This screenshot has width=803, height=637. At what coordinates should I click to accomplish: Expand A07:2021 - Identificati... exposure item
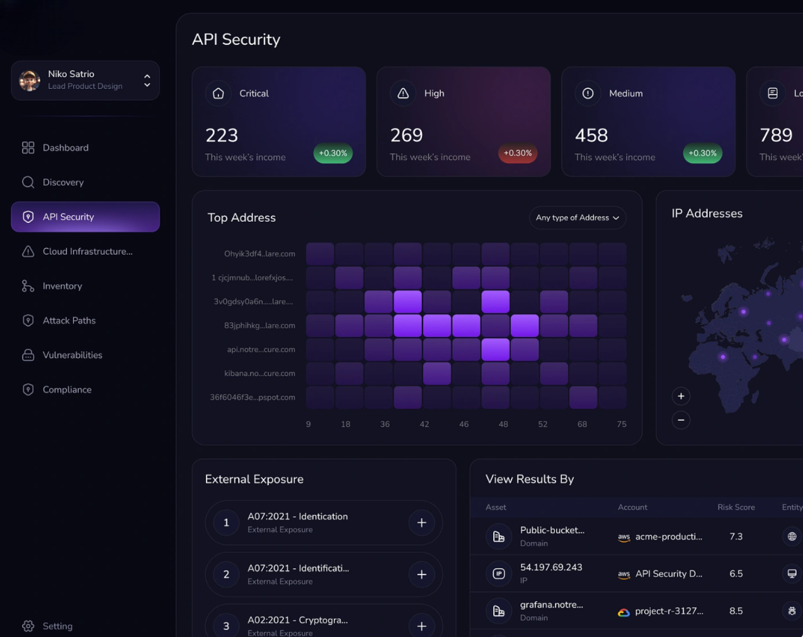click(x=421, y=575)
